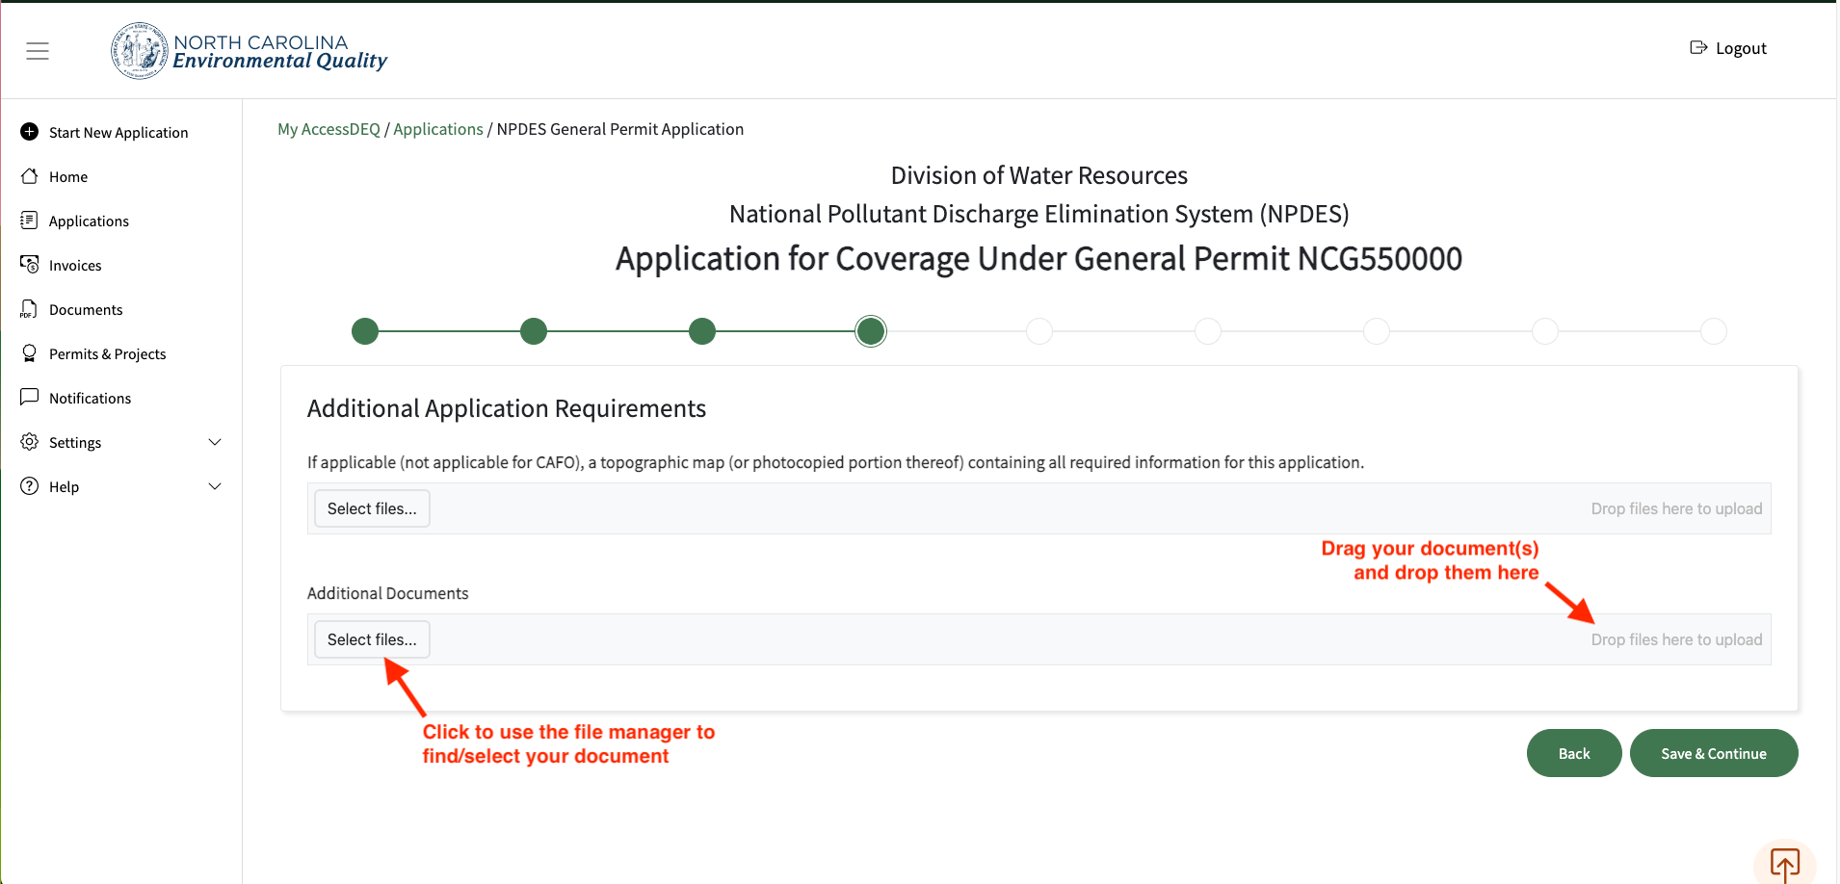Click the Documents PDF icon
Screen dimensions: 1840x884
(30, 309)
